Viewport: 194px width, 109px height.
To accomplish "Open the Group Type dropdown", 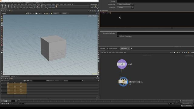I will point(125,4).
